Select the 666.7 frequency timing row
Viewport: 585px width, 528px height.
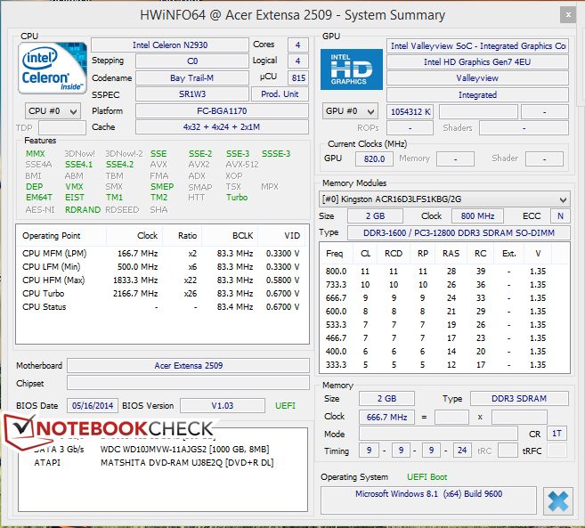tap(444, 298)
